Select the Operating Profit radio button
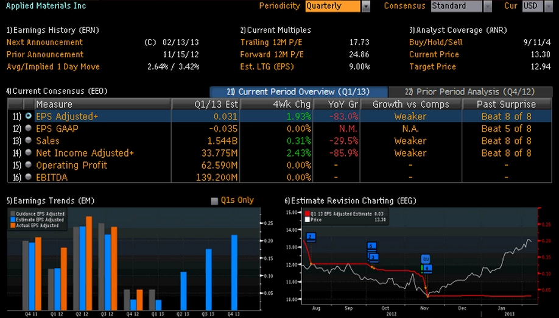This screenshot has width=559, height=318. (x=29, y=164)
